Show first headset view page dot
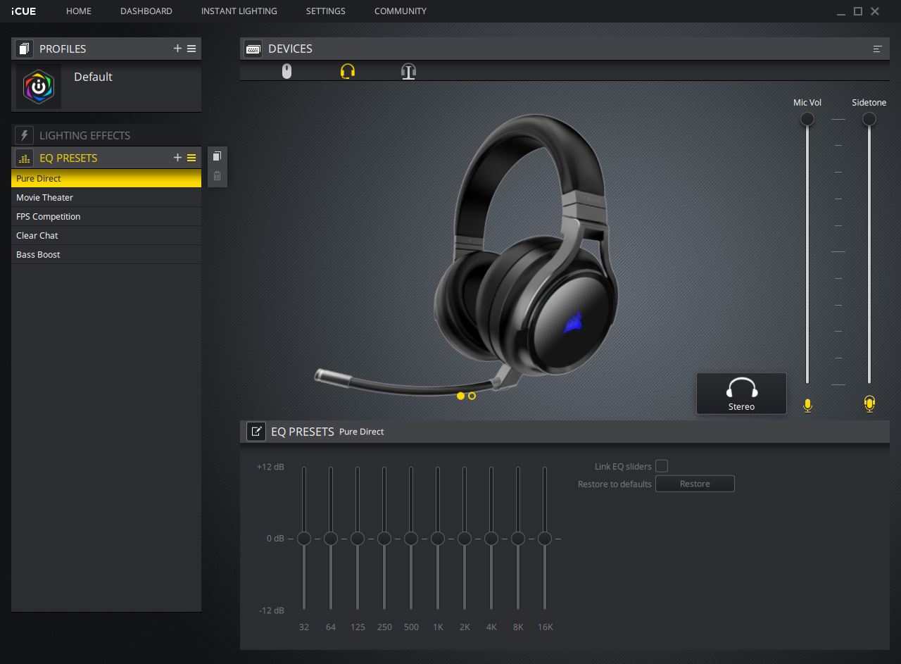901x664 pixels. pos(460,396)
